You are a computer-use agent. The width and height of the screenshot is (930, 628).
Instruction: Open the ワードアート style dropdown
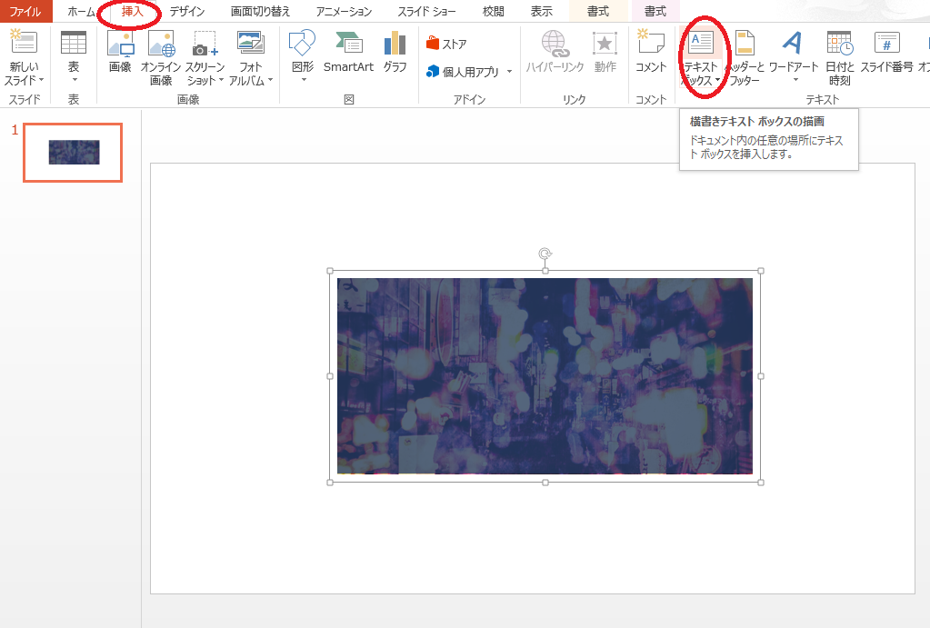(x=794, y=57)
